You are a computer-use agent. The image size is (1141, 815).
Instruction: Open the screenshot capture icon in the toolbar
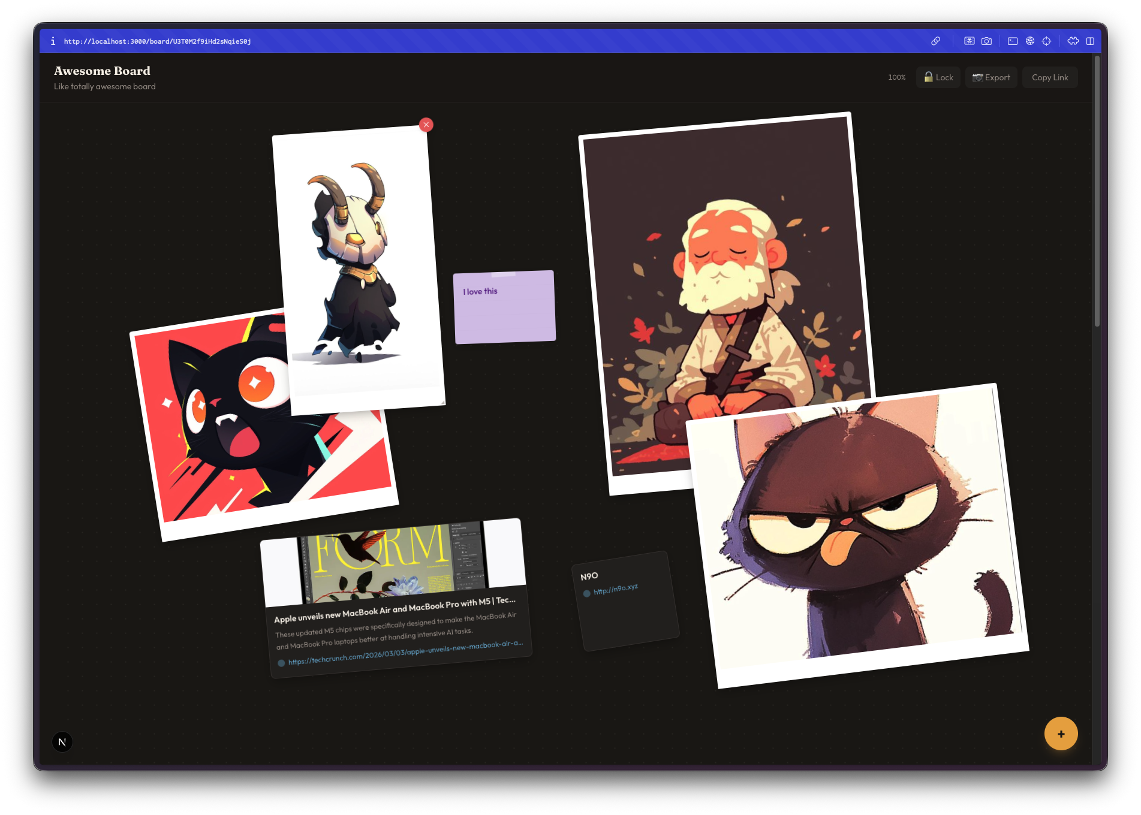pyautogui.click(x=970, y=41)
